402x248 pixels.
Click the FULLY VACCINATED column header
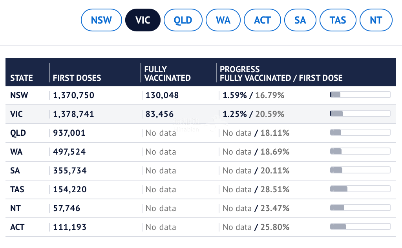click(x=167, y=73)
